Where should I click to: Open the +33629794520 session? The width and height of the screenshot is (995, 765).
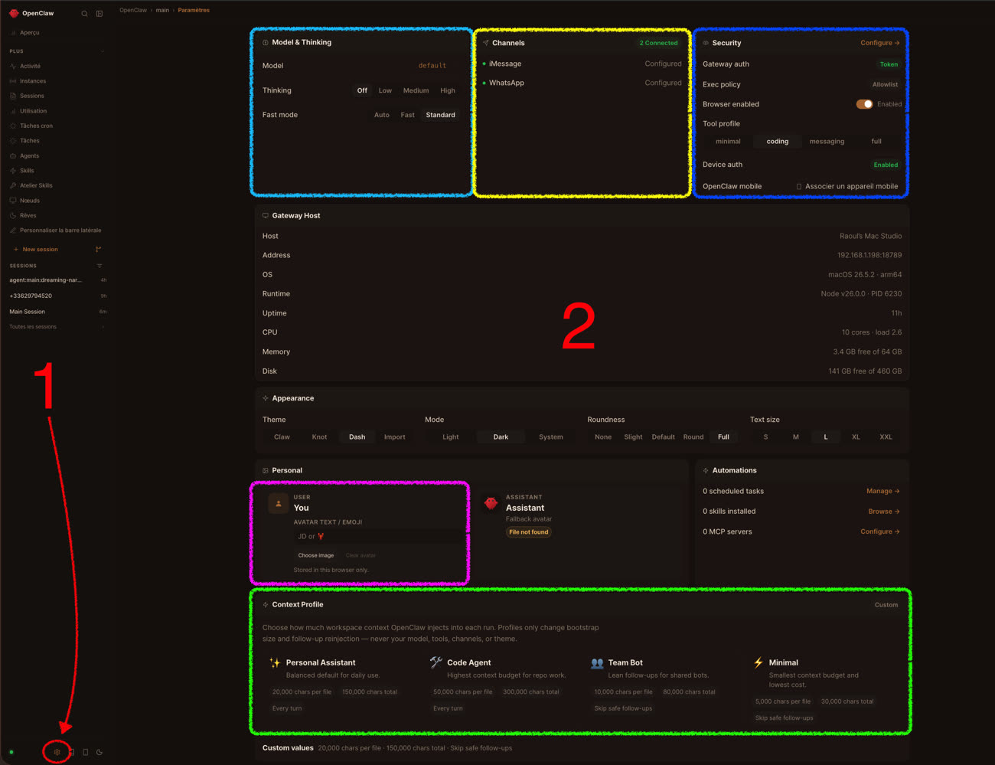[57, 296]
